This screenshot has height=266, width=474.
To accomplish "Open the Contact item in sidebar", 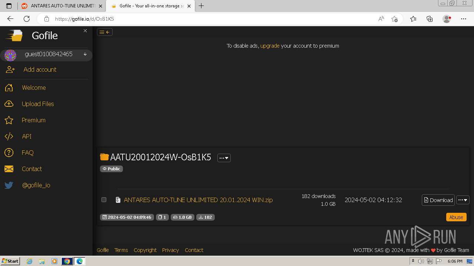I will [32, 169].
